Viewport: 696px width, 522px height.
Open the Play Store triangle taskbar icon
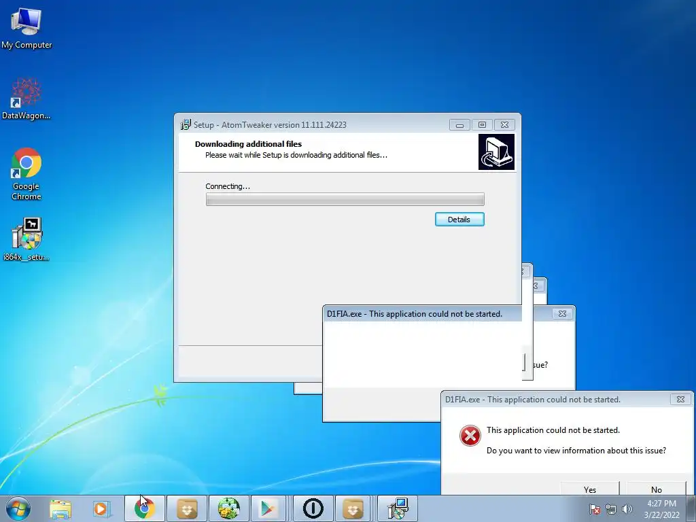[x=267, y=508]
